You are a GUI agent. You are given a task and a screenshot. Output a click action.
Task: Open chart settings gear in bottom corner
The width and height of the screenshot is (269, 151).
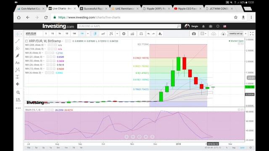251,148
